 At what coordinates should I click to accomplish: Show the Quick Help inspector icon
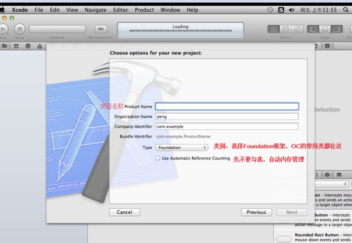click(x=327, y=46)
